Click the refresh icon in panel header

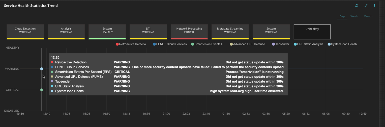click(357, 6)
